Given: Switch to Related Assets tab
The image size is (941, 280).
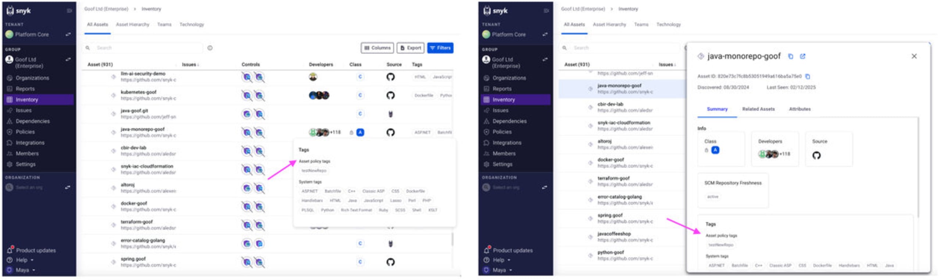Looking at the screenshot, I should pos(758,109).
